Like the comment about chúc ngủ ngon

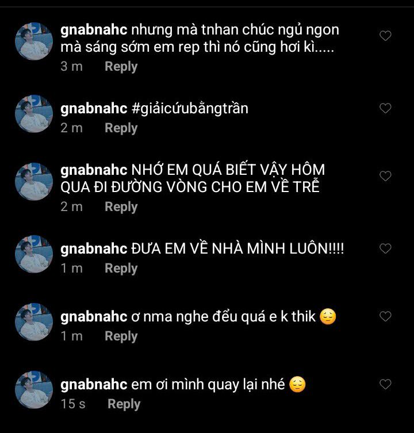click(385, 36)
